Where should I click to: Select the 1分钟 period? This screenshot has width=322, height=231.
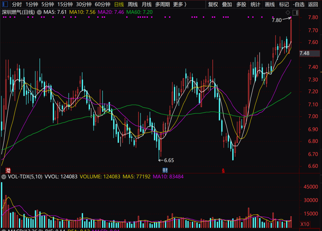32,4
